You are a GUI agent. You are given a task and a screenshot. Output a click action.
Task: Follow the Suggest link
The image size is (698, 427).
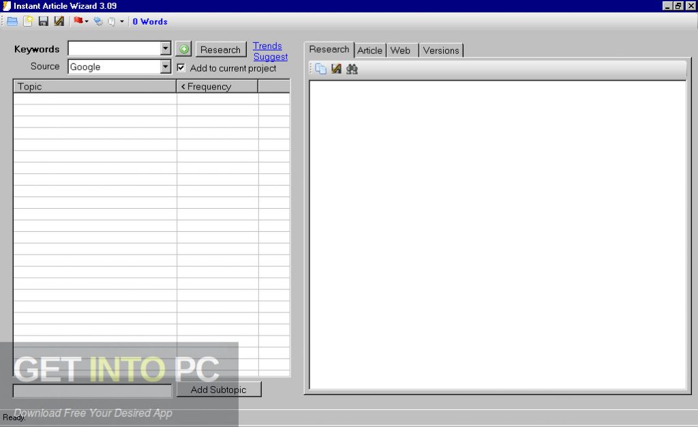tap(271, 57)
